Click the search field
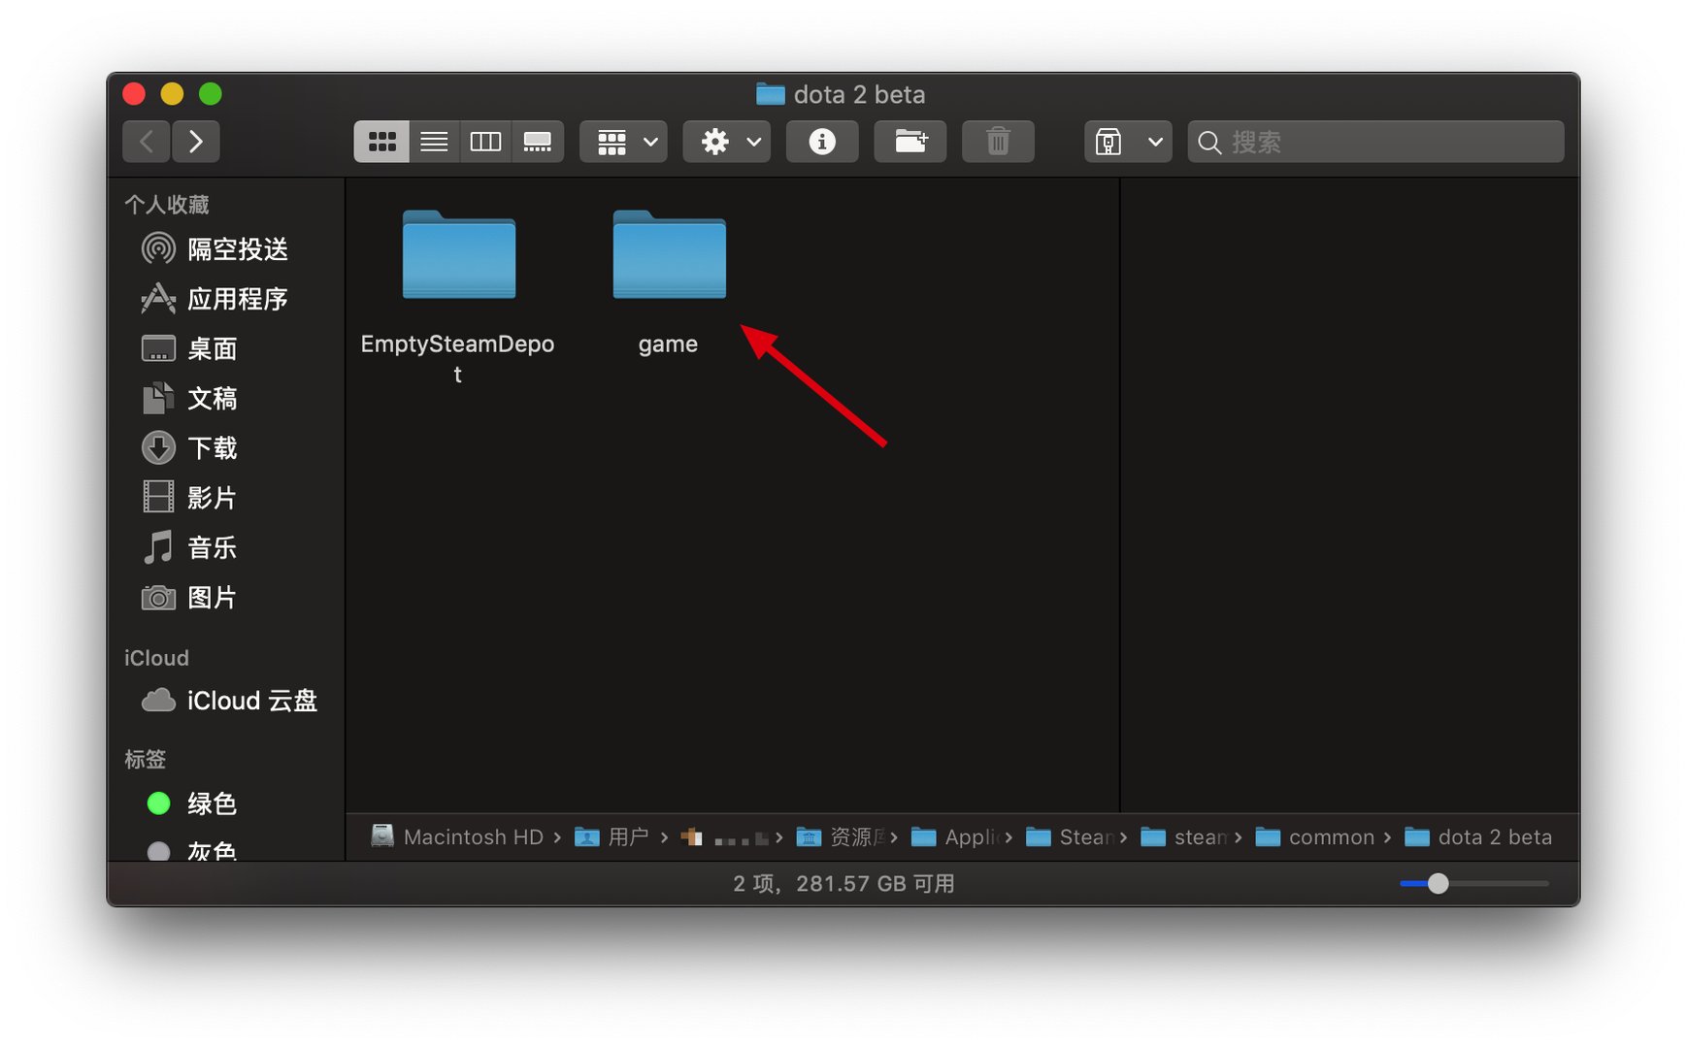The image size is (1687, 1048). [1376, 142]
